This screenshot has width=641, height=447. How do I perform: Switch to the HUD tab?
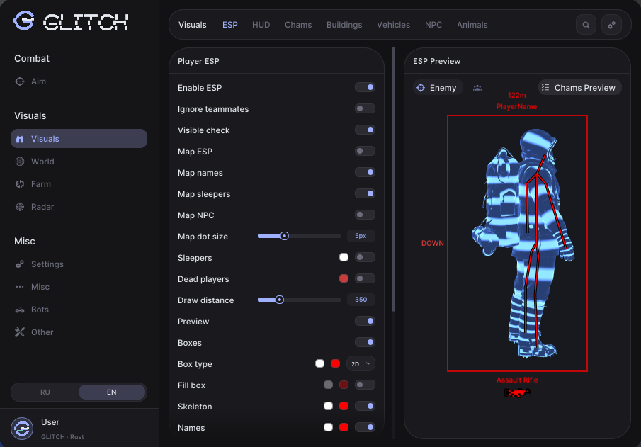261,25
